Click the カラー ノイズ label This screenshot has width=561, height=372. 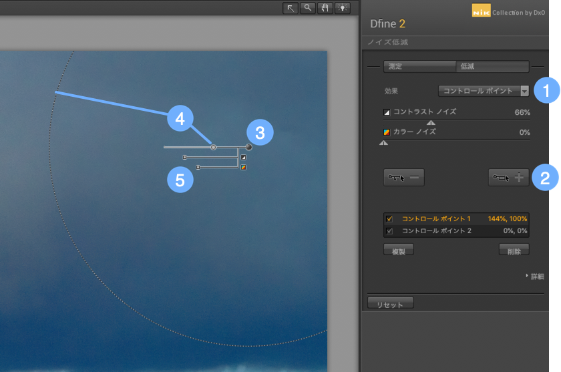415,132
